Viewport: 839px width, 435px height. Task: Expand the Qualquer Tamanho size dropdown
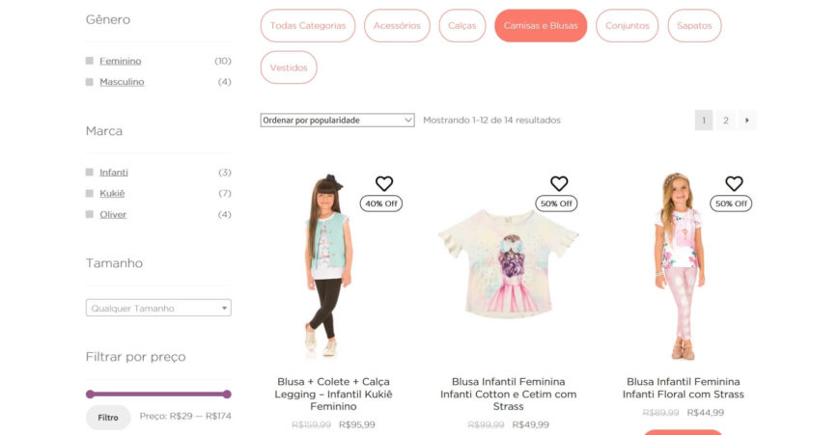tap(158, 308)
